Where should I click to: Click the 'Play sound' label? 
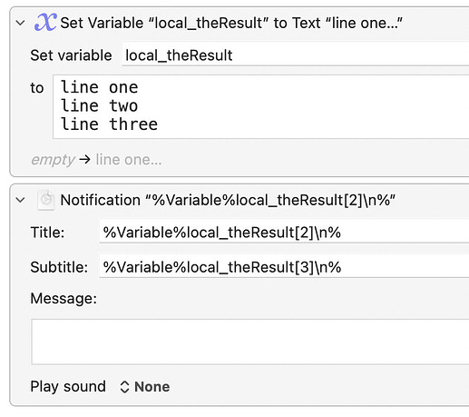point(68,386)
